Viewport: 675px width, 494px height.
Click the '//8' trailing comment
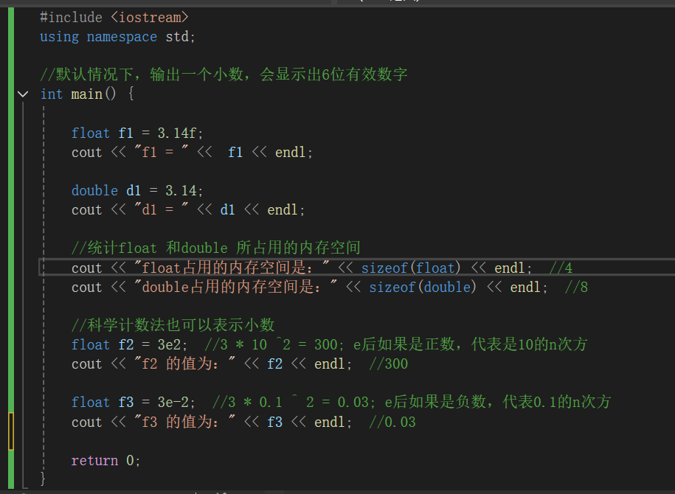(x=576, y=287)
